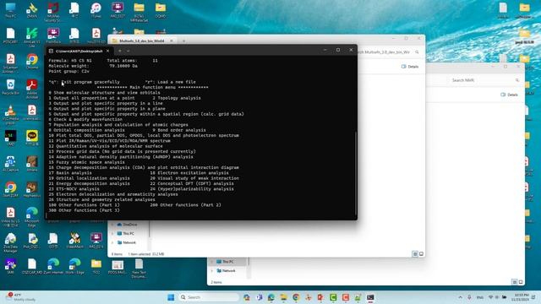
Task: Click '7 Population analysis' line in terminal
Action: point(118,125)
